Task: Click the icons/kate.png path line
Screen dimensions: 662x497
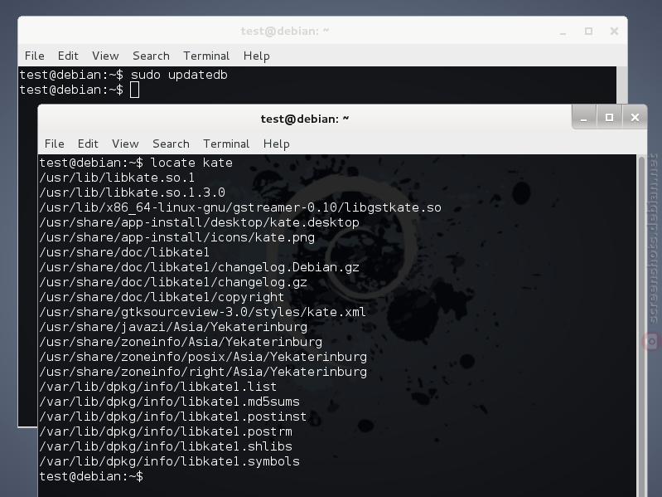Action: pos(177,237)
